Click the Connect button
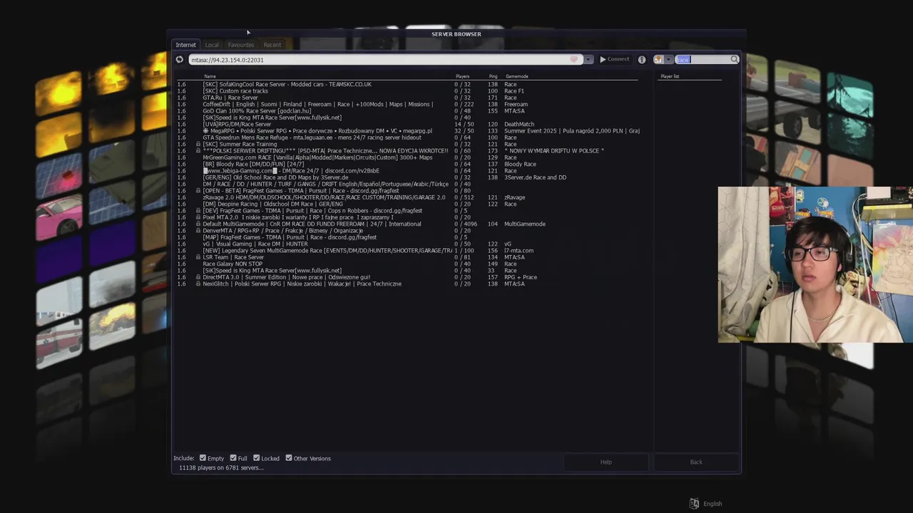This screenshot has width=913, height=513. (x=614, y=60)
